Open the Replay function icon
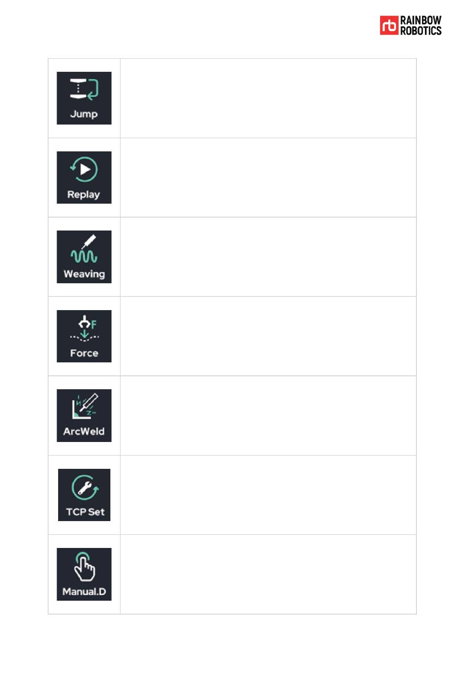 tap(84, 177)
